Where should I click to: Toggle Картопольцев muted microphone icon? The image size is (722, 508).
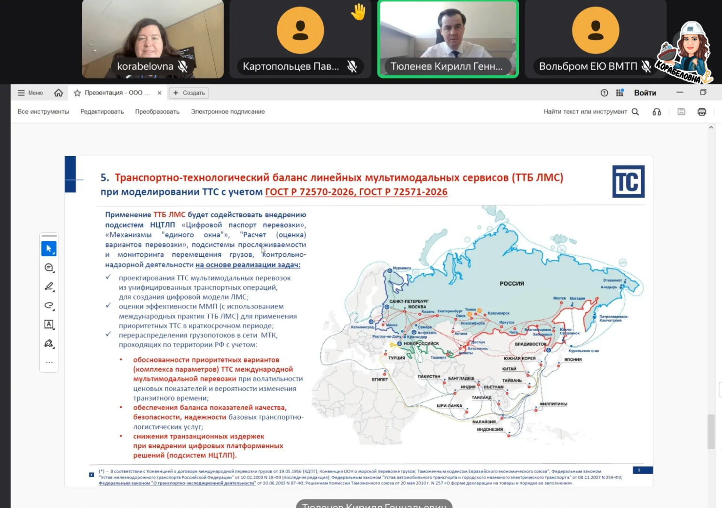coord(352,66)
